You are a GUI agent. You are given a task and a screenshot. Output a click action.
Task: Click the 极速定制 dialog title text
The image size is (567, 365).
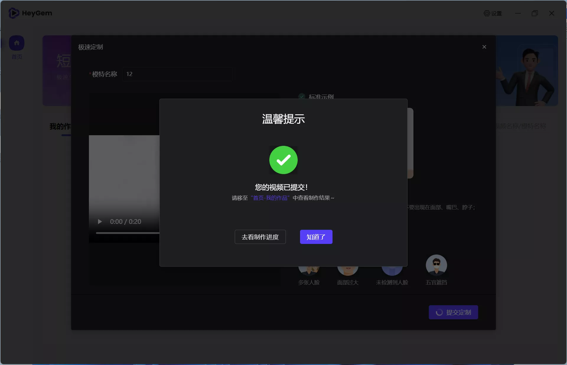(90, 47)
